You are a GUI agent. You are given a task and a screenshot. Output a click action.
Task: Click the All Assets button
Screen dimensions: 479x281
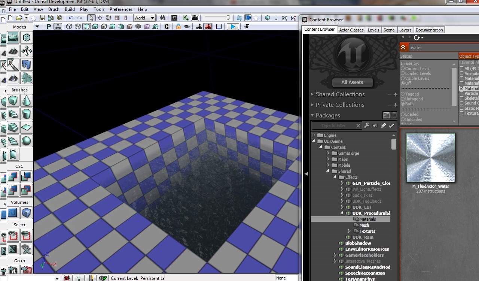tap(352, 82)
